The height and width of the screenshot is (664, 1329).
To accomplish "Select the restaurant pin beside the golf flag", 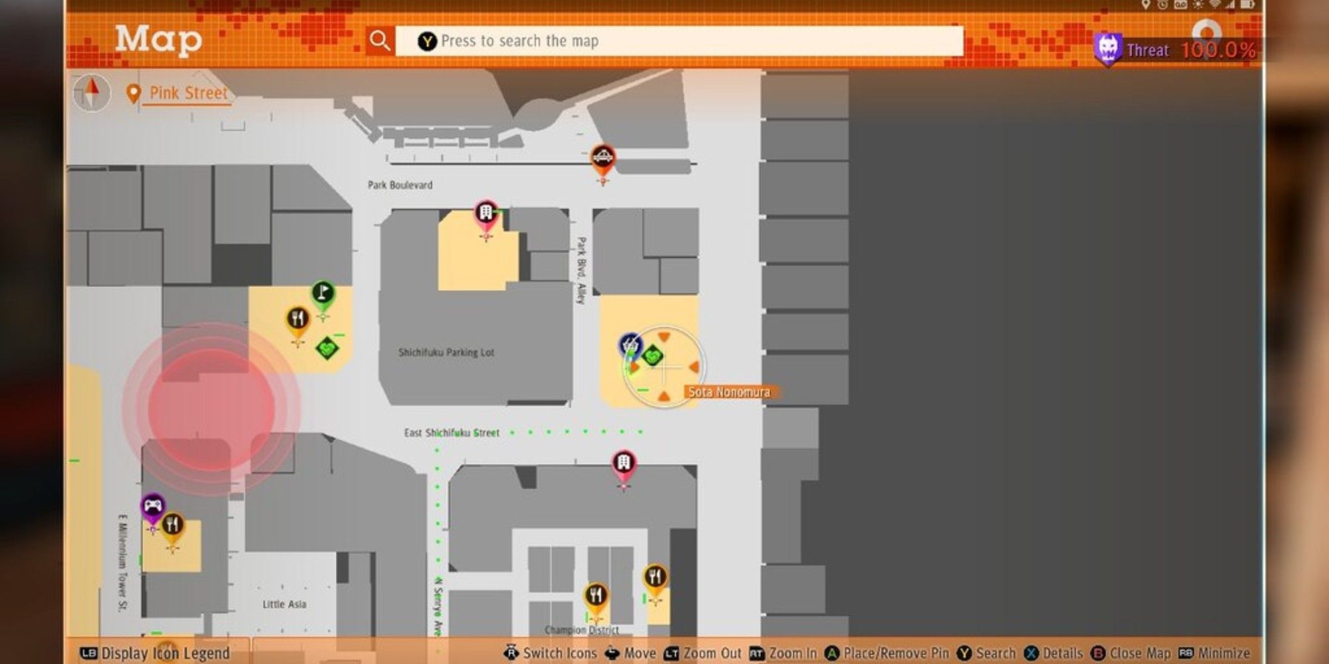I will pos(298,319).
